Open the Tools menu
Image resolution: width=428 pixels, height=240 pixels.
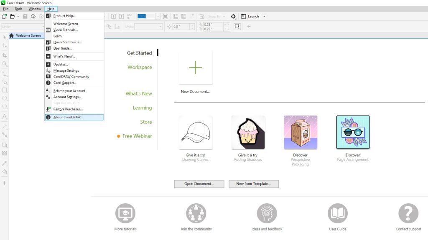tap(19, 9)
